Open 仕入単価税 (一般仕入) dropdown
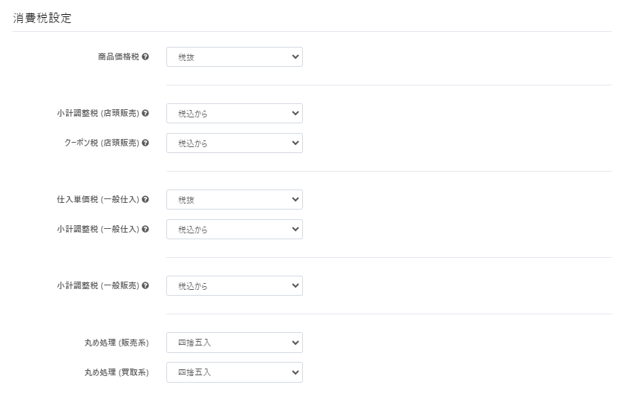 [235, 200]
